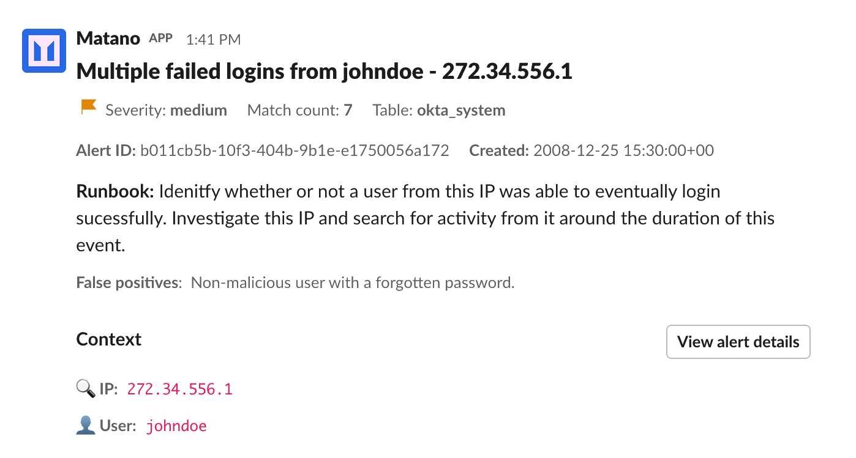This screenshot has height=458, width=856.
Task: Select the johndoe user code value
Action: pyautogui.click(x=176, y=426)
